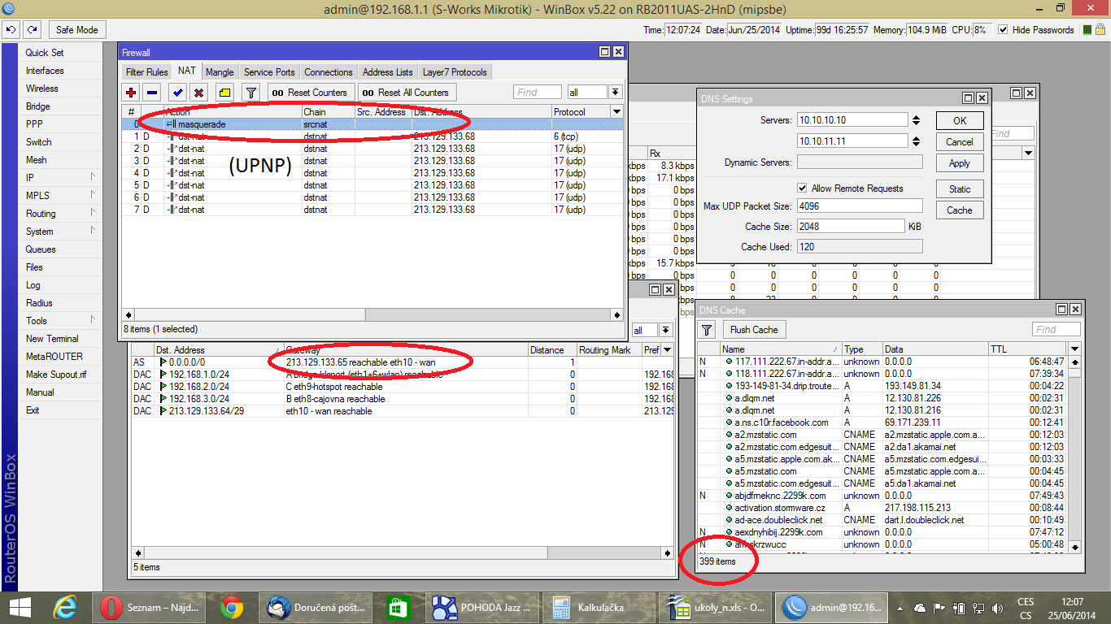Click the Undo arrow in WinBox toolbar

(x=11, y=29)
